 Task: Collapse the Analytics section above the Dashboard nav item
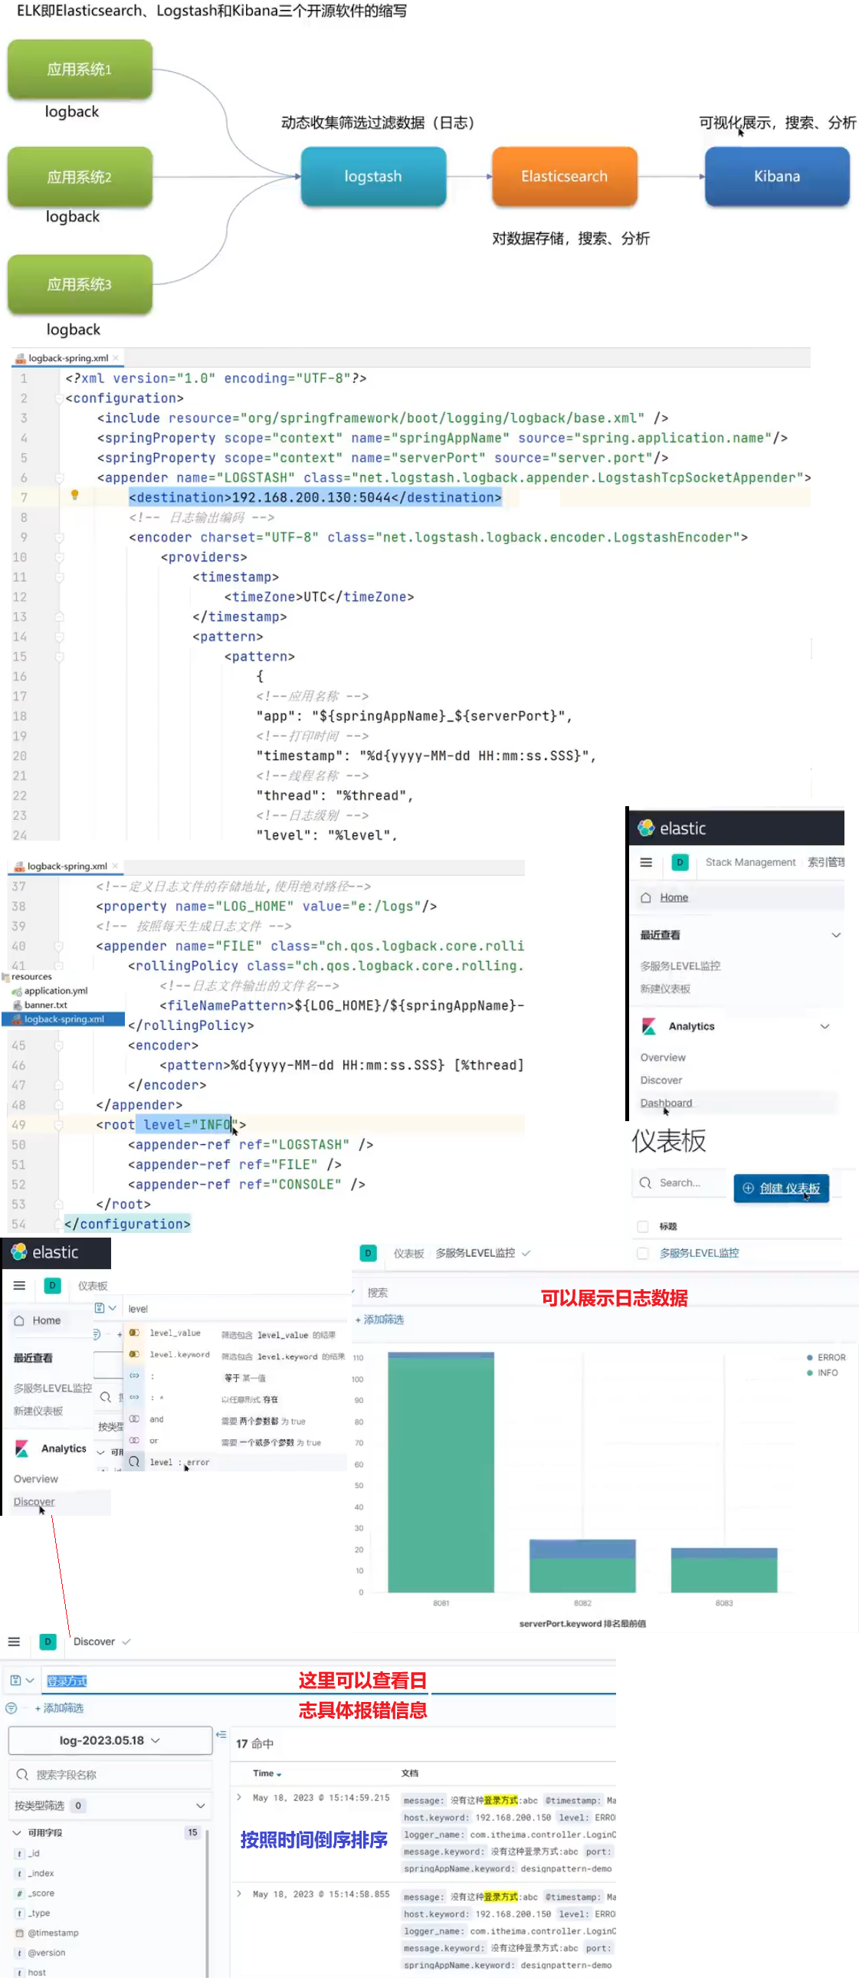(825, 1026)
